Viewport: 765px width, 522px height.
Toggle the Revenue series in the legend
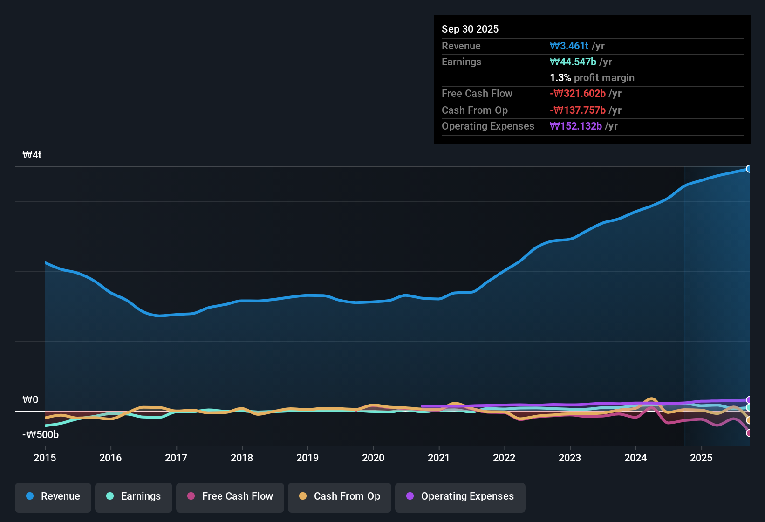[53, 496]
